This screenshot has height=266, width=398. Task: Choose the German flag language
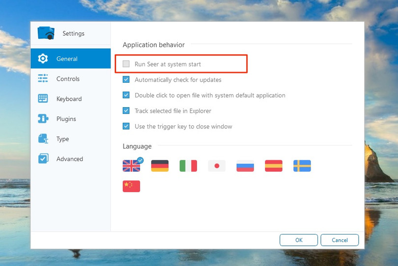[160, 166]
